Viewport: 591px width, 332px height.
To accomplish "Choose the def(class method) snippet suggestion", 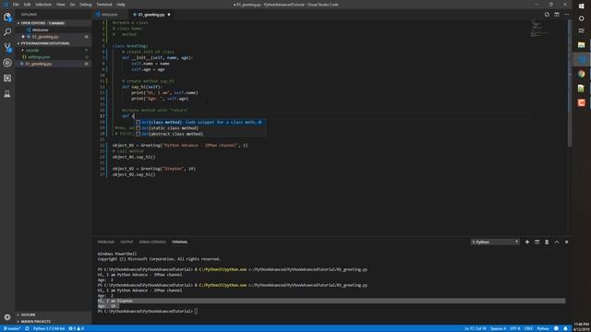I will pyautogui.click(x=200, y=123).
